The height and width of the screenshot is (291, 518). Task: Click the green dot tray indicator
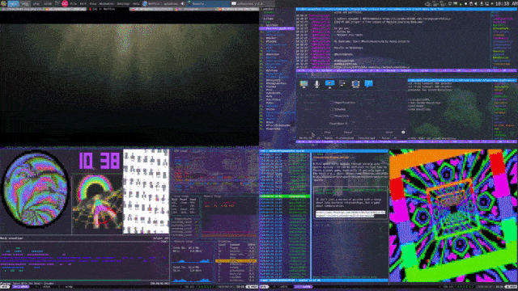(461, 3)
